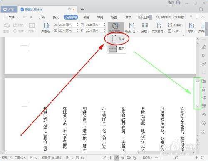
Task: Choose 纵向 portrait orientation
Action: coord(117,39)
